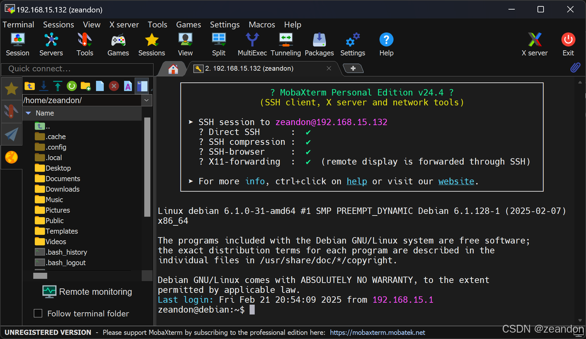Viewport: 586px width, 339px height.
Task: Click the red Exit power icon
Action: (568, 44)
